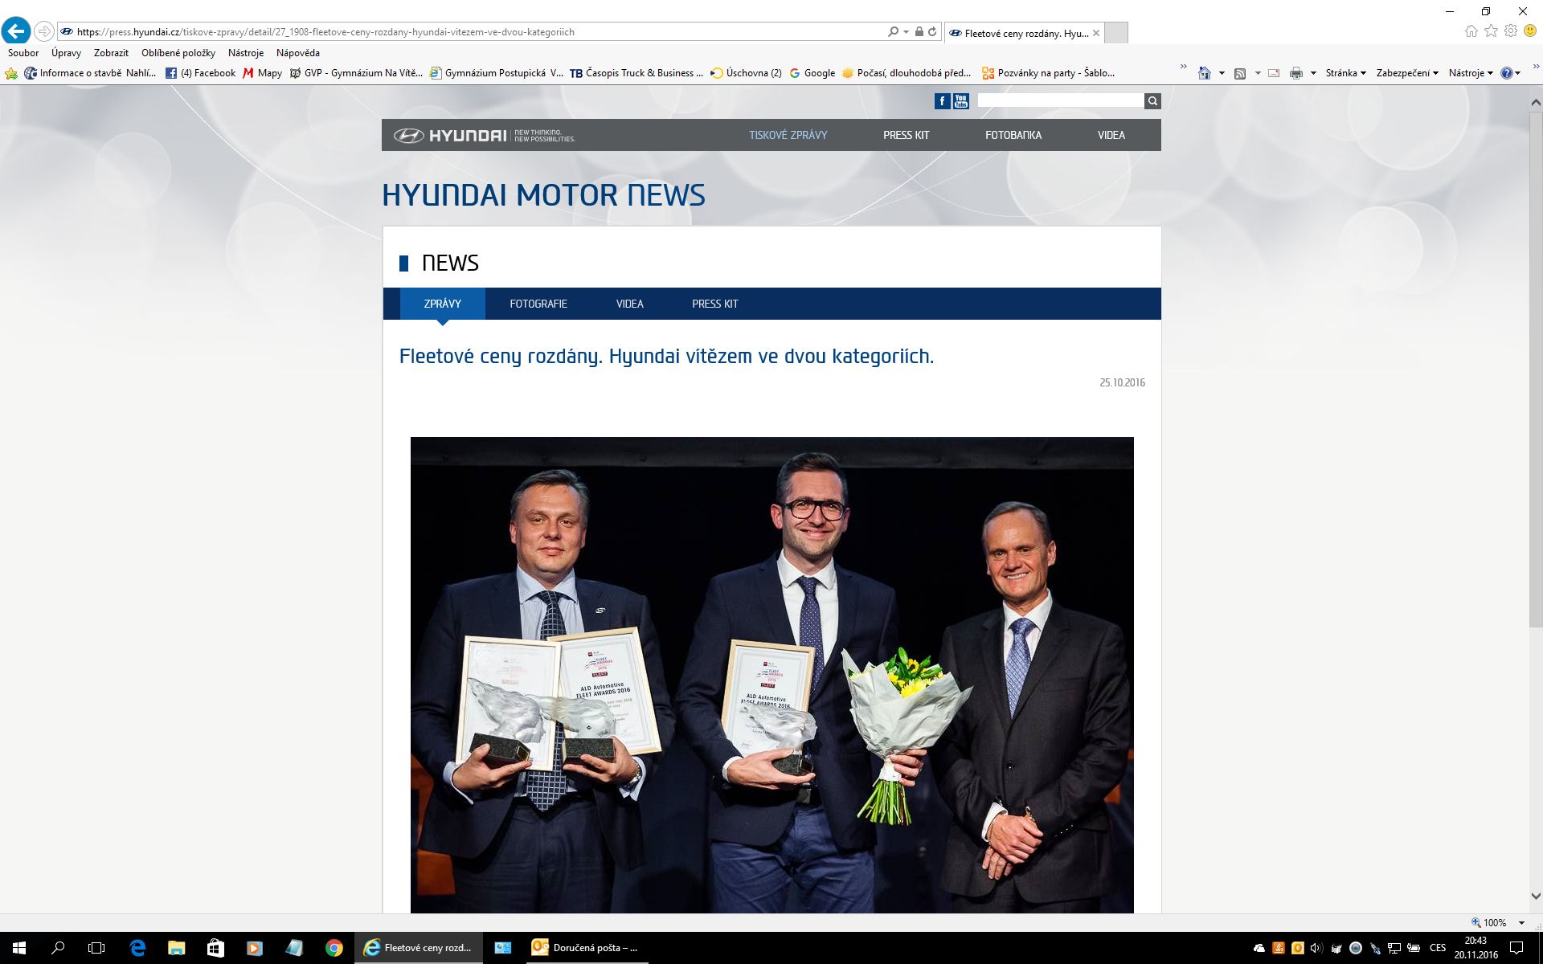Click the smiley feedback icon

(x=1531, y=31)
